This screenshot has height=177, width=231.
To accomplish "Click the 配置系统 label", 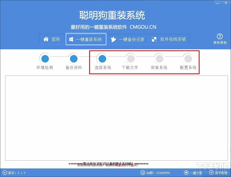I will (188, 68).
